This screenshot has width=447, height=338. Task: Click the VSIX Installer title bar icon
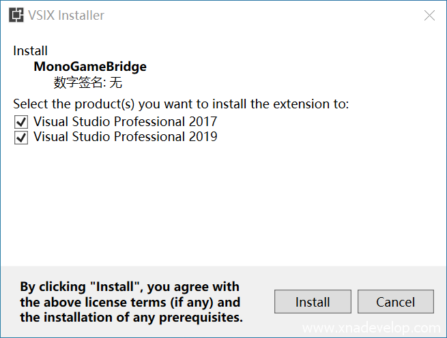point(16,15)
